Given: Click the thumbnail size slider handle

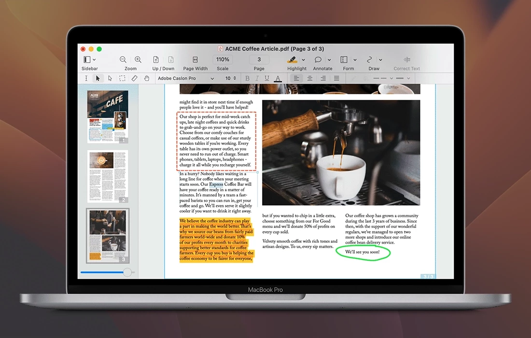Looking at the screenshot, I should pos(127,272).
